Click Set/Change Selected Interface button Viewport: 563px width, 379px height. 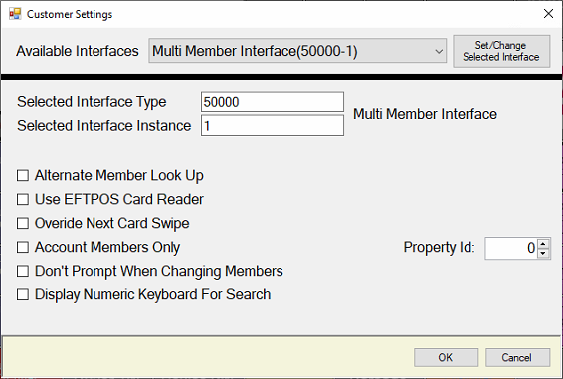coord(501,51)
